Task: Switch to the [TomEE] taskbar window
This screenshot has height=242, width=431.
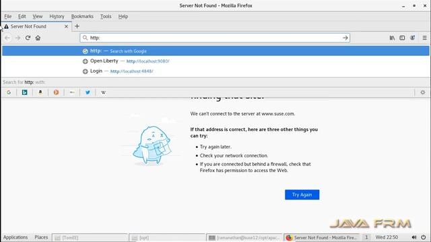Action: pos(90,237)
